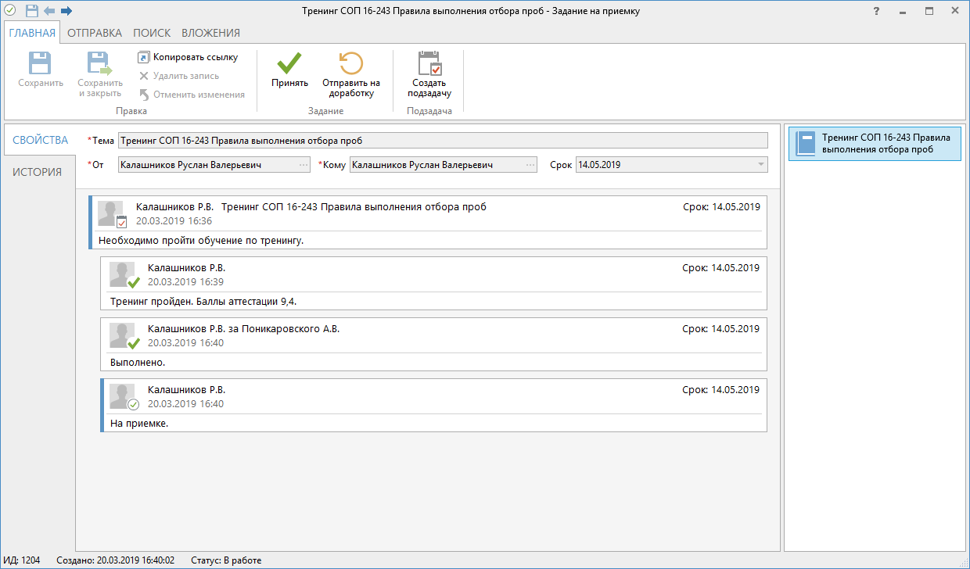The width and height of the screenshot is (970, 569).
Task: Click the Тема subject field
Action: 442,141
